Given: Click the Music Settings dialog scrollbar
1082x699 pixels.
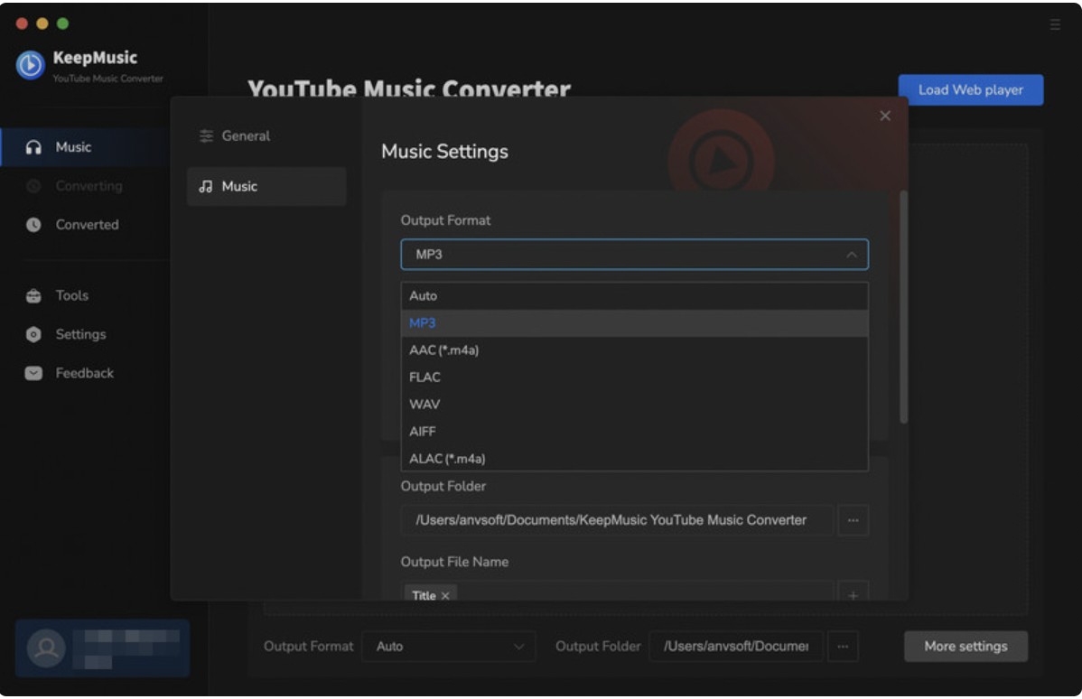Looking at the screenshot, I should point(903,307).
